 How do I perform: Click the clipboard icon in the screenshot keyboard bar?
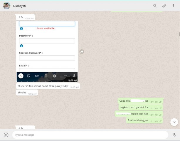46,76
